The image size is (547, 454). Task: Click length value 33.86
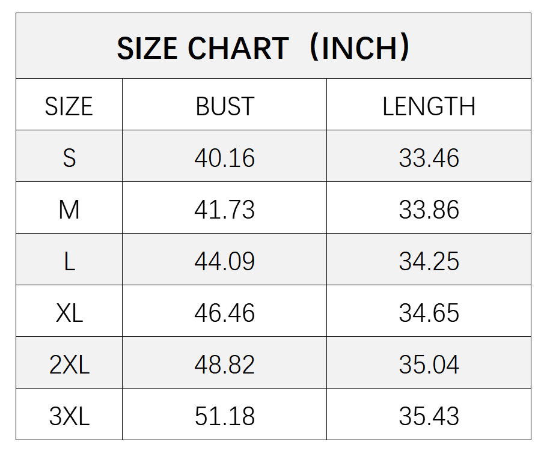[429, 210]
